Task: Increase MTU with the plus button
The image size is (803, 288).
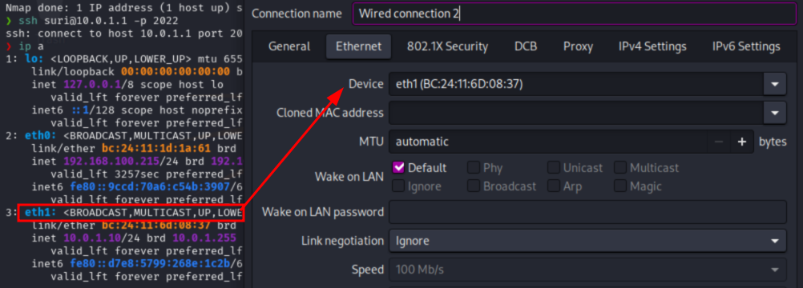Action: pos(742,142)
